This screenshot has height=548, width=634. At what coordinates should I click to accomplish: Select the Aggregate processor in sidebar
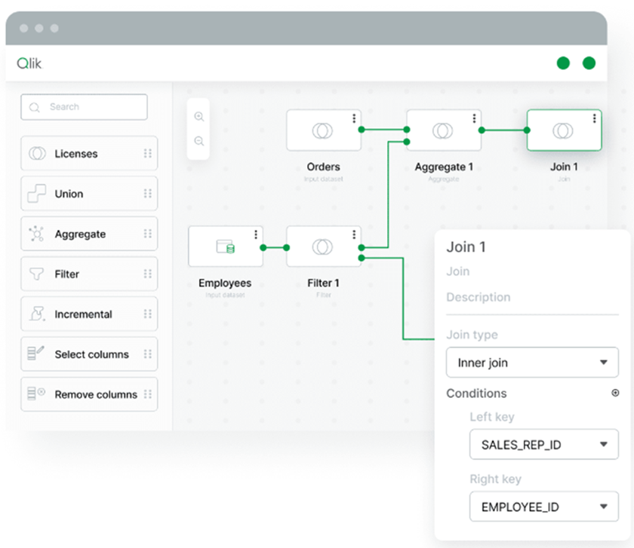pyautogui.click(x=89, y=234)
